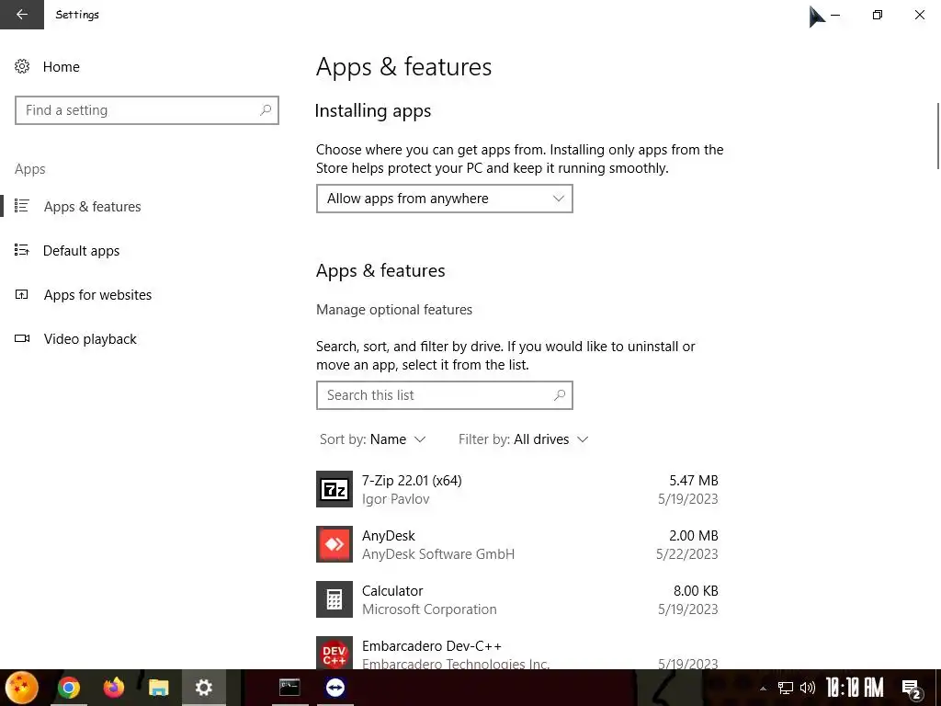941x706 pixels.
Task: Go to the Home settings page
Action: [x=62, y=66]
